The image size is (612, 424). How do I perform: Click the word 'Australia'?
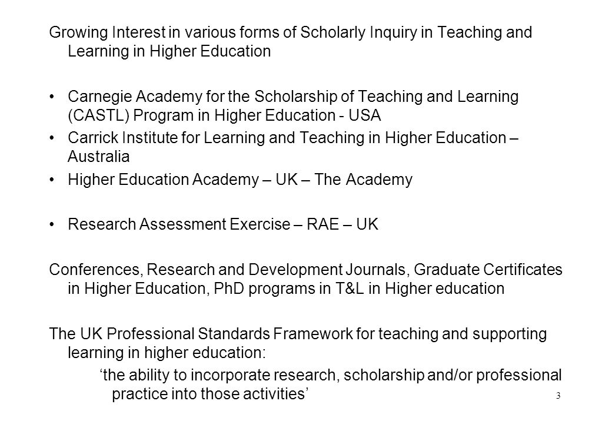click(98, 157)
